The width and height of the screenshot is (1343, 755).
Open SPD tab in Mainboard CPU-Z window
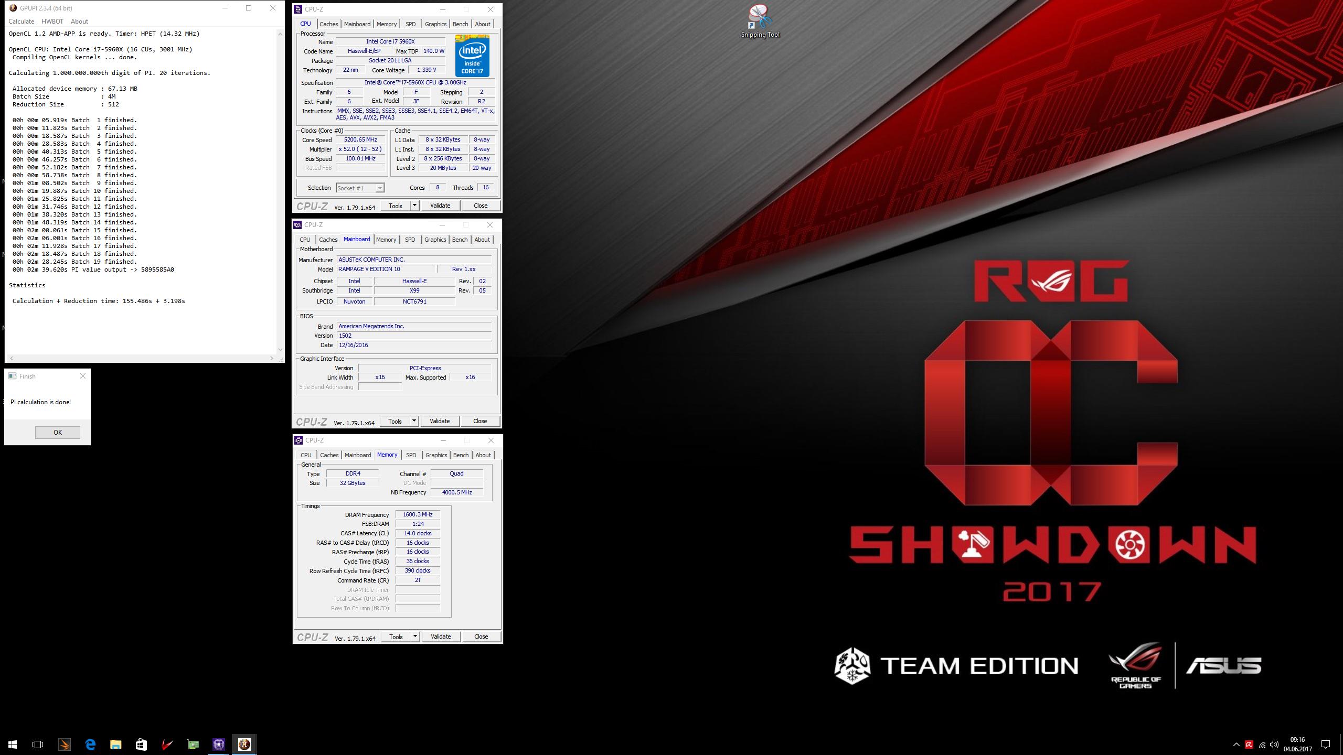click(410, 240)
